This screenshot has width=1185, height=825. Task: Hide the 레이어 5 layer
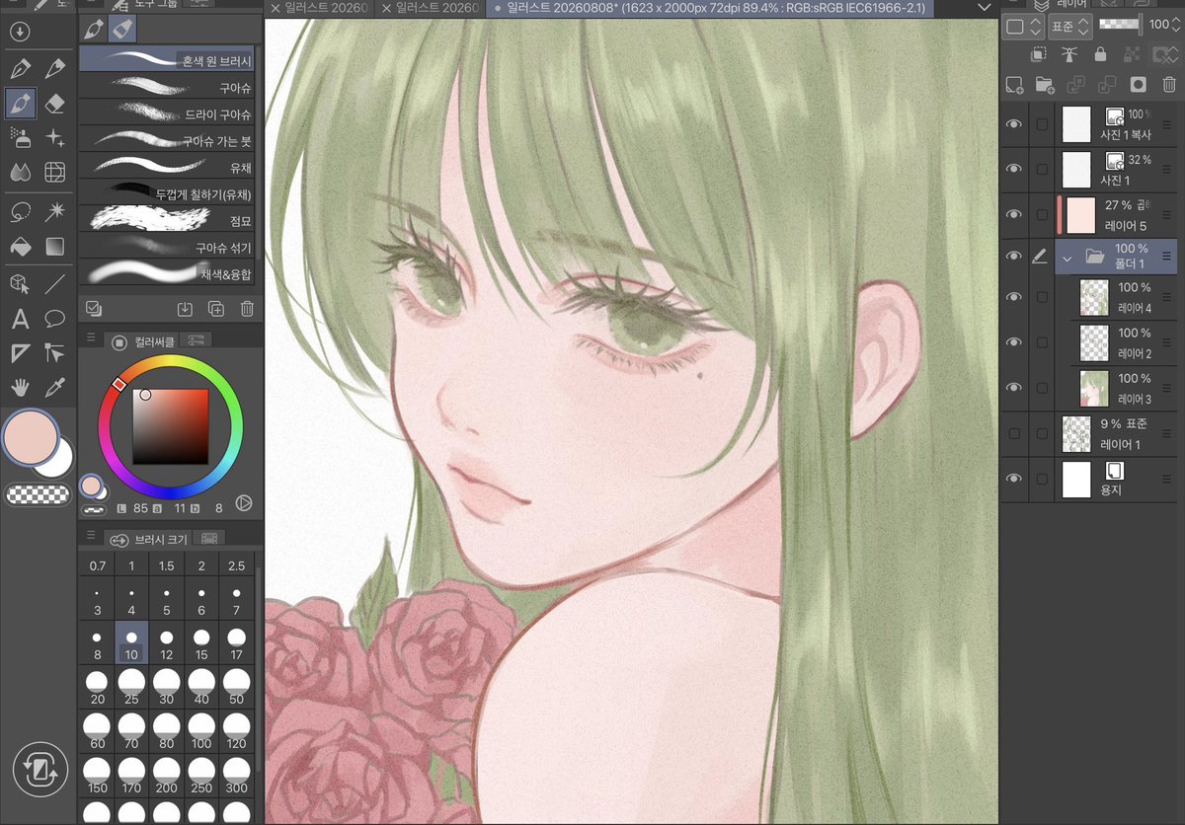click(x=1013, y=214)
